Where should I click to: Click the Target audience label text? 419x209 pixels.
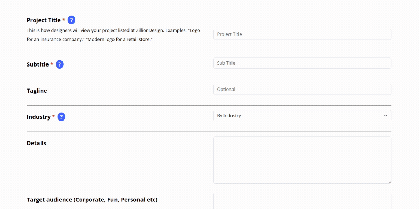pos(92,200)
